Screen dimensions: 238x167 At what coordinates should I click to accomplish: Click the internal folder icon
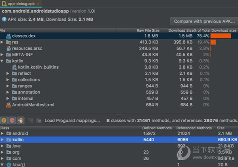[x=14, y=99]
